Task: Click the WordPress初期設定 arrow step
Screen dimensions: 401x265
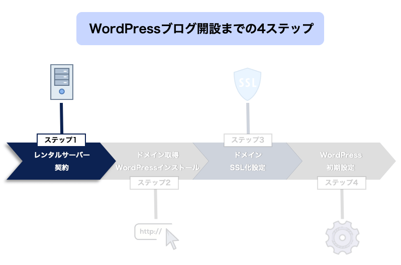Action: click(x=341, y=161)
